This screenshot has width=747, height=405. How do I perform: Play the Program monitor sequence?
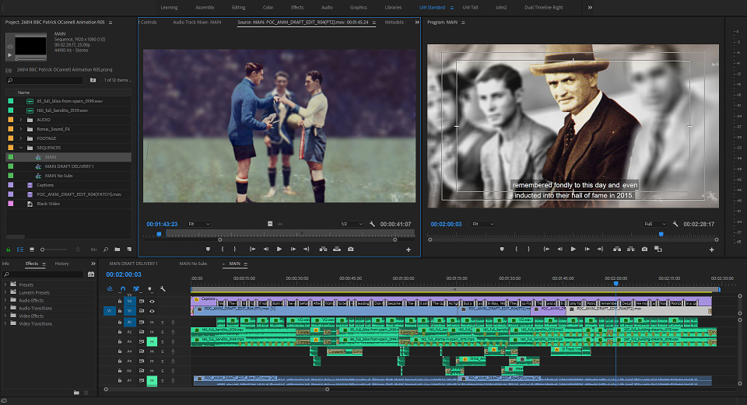573,249
